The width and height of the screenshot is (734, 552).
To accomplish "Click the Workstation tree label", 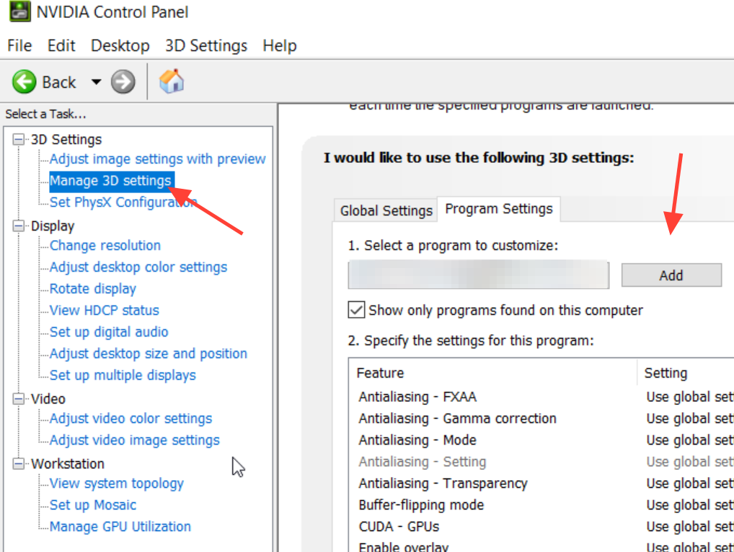I will (x=67, y=463).
